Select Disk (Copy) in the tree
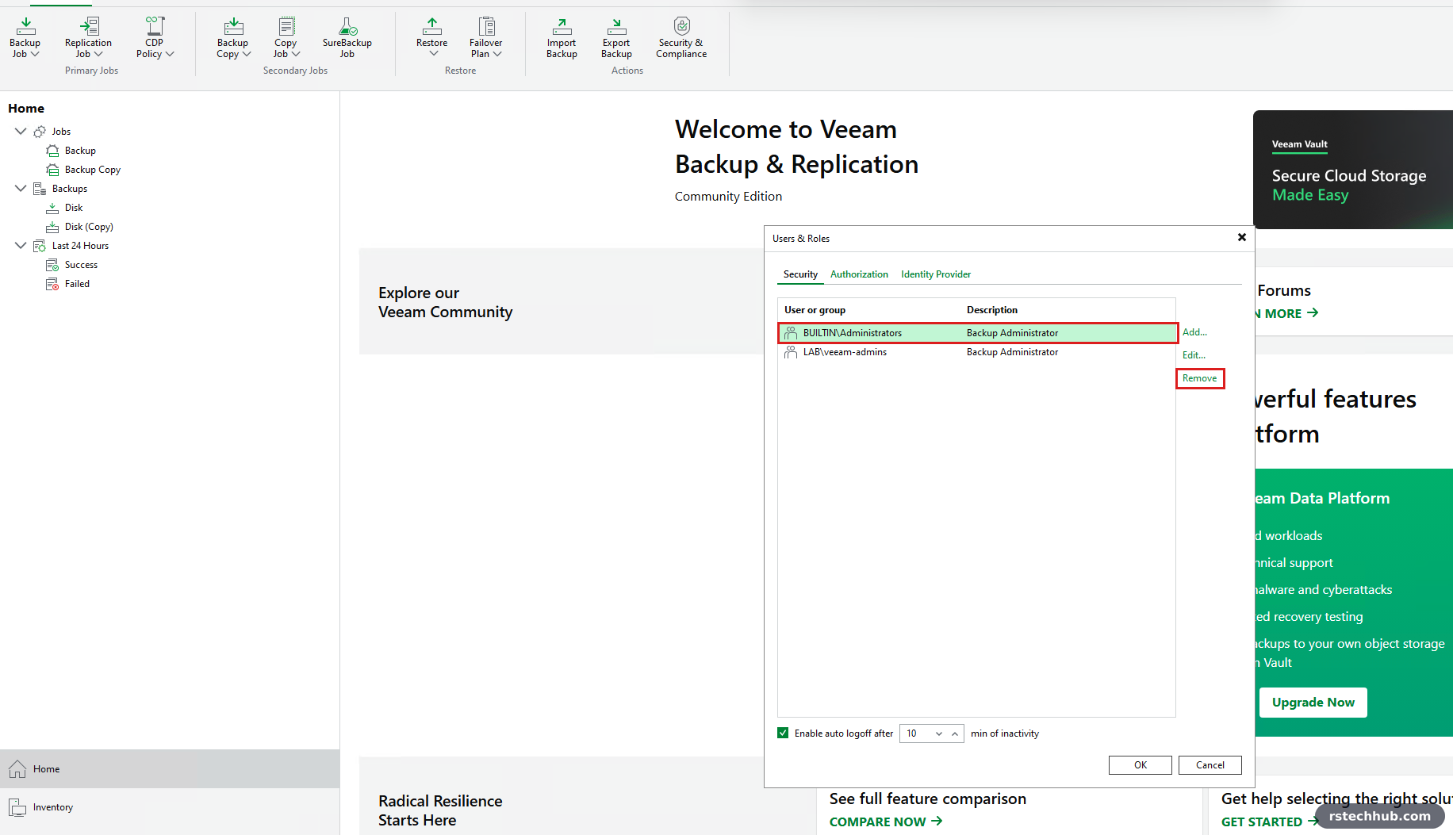The height and width of the screenshot is (835, 1453). pyautogui.click(x=89, y=227)
